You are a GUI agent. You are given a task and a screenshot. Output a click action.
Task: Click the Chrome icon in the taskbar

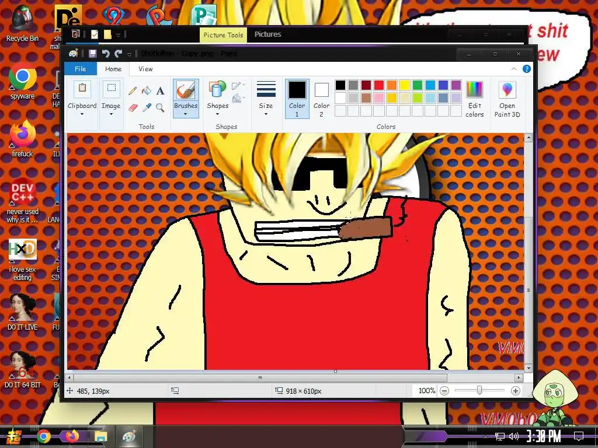(43, 436)
